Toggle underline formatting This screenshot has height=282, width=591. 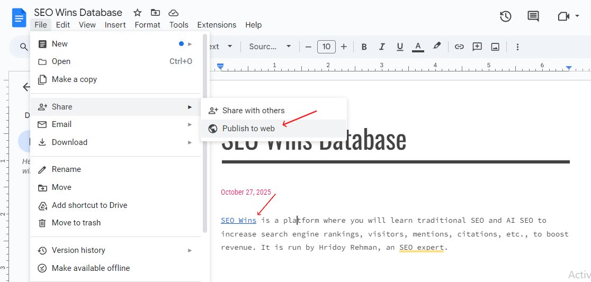400,47
